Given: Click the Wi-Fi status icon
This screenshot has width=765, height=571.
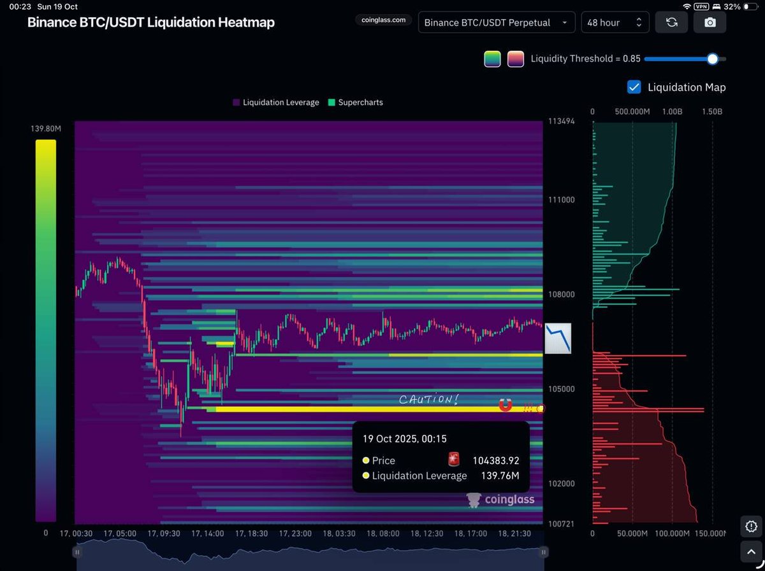Looking at the screenshot, I should [687, 6].
